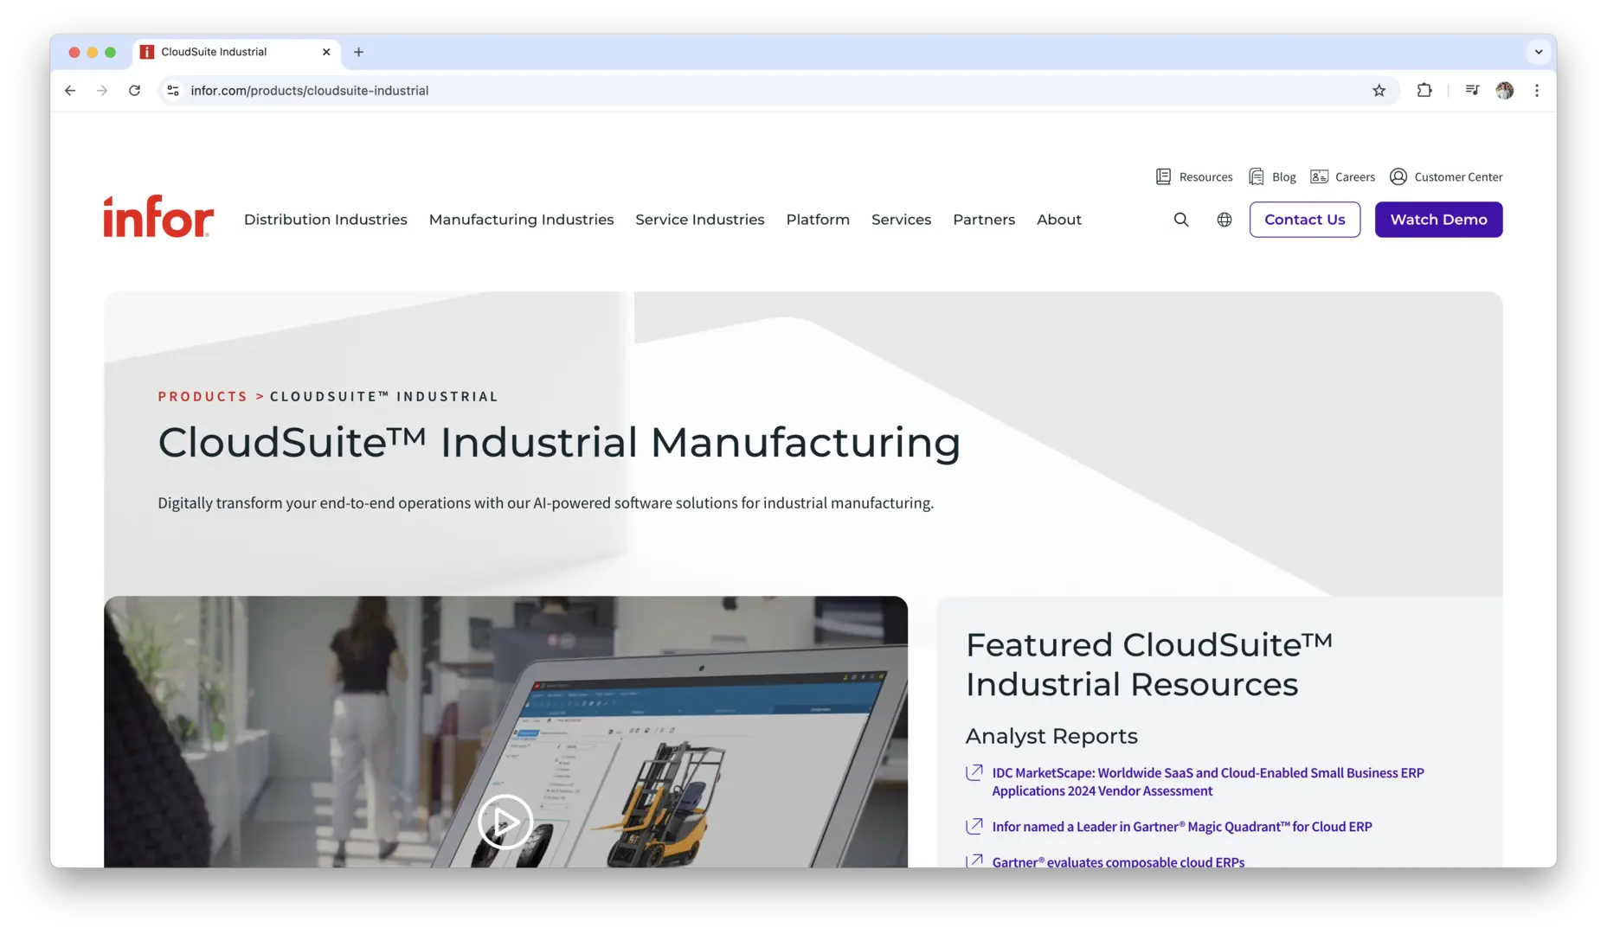This screenshot has height=934, width=1607.
Task: Click the Watch Demo button
Action: click(x=1438, y=220)
